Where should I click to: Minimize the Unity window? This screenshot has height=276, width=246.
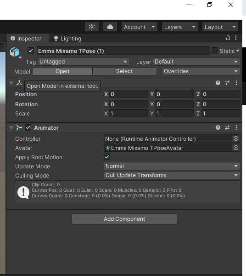coord(189,5)
